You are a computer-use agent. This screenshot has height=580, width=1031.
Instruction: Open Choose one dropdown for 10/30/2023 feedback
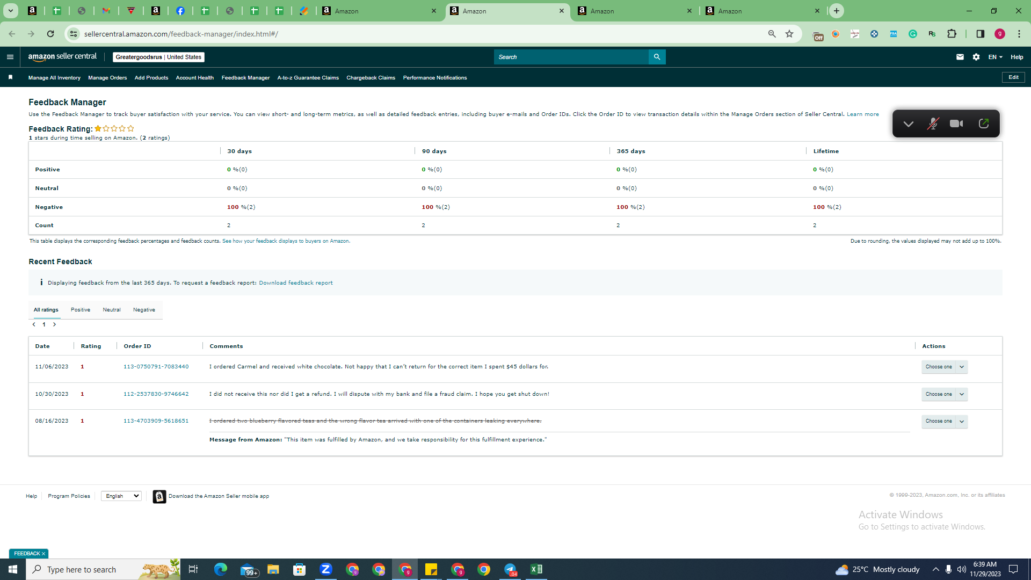(x=945, y=394)
